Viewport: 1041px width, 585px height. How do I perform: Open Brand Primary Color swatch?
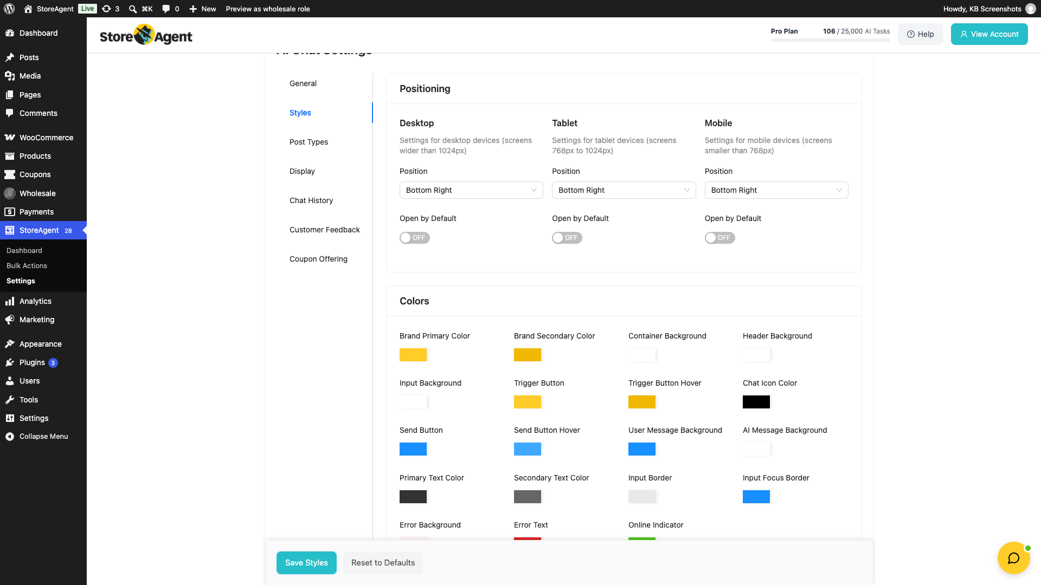(413, 355)
